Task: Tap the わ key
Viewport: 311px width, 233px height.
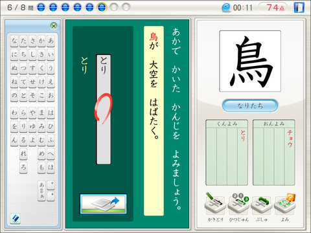Action: click(14, 113)
